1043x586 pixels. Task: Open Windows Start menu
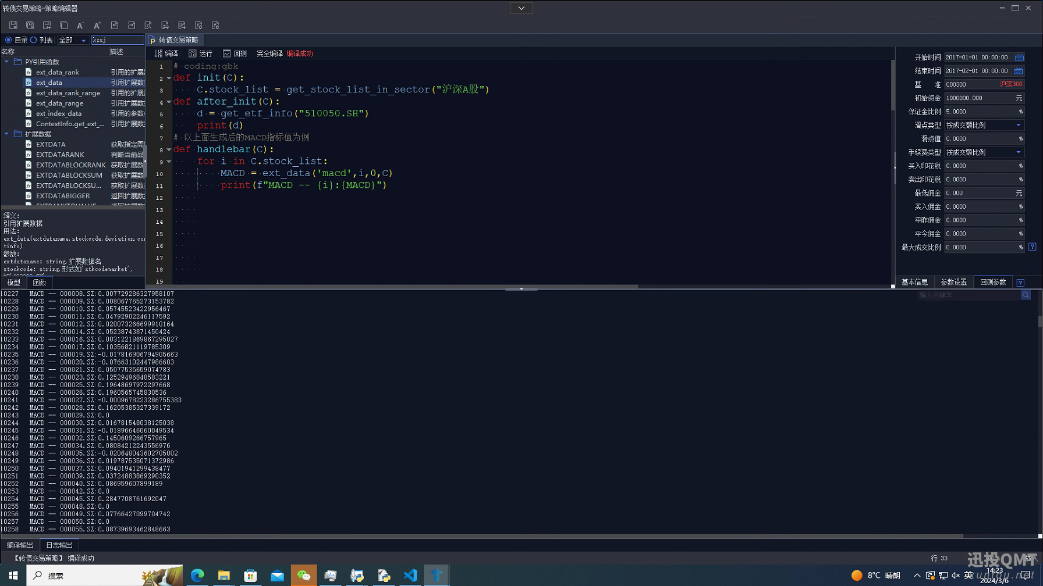tap(13, 576)
